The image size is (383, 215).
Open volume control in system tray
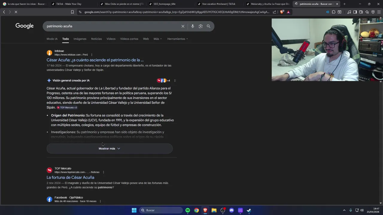click(x=362, y=210)
